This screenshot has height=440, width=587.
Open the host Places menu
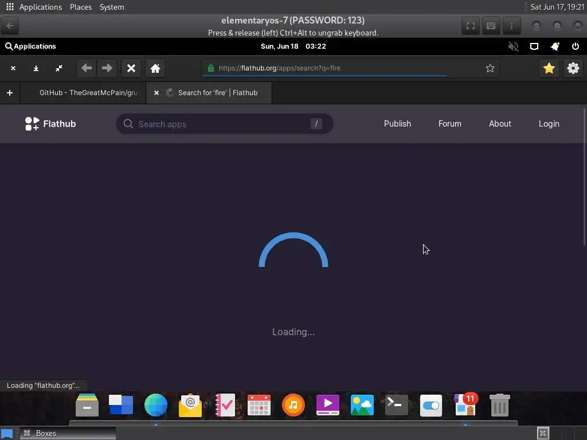pyautogui.click(x=80, y=7)
